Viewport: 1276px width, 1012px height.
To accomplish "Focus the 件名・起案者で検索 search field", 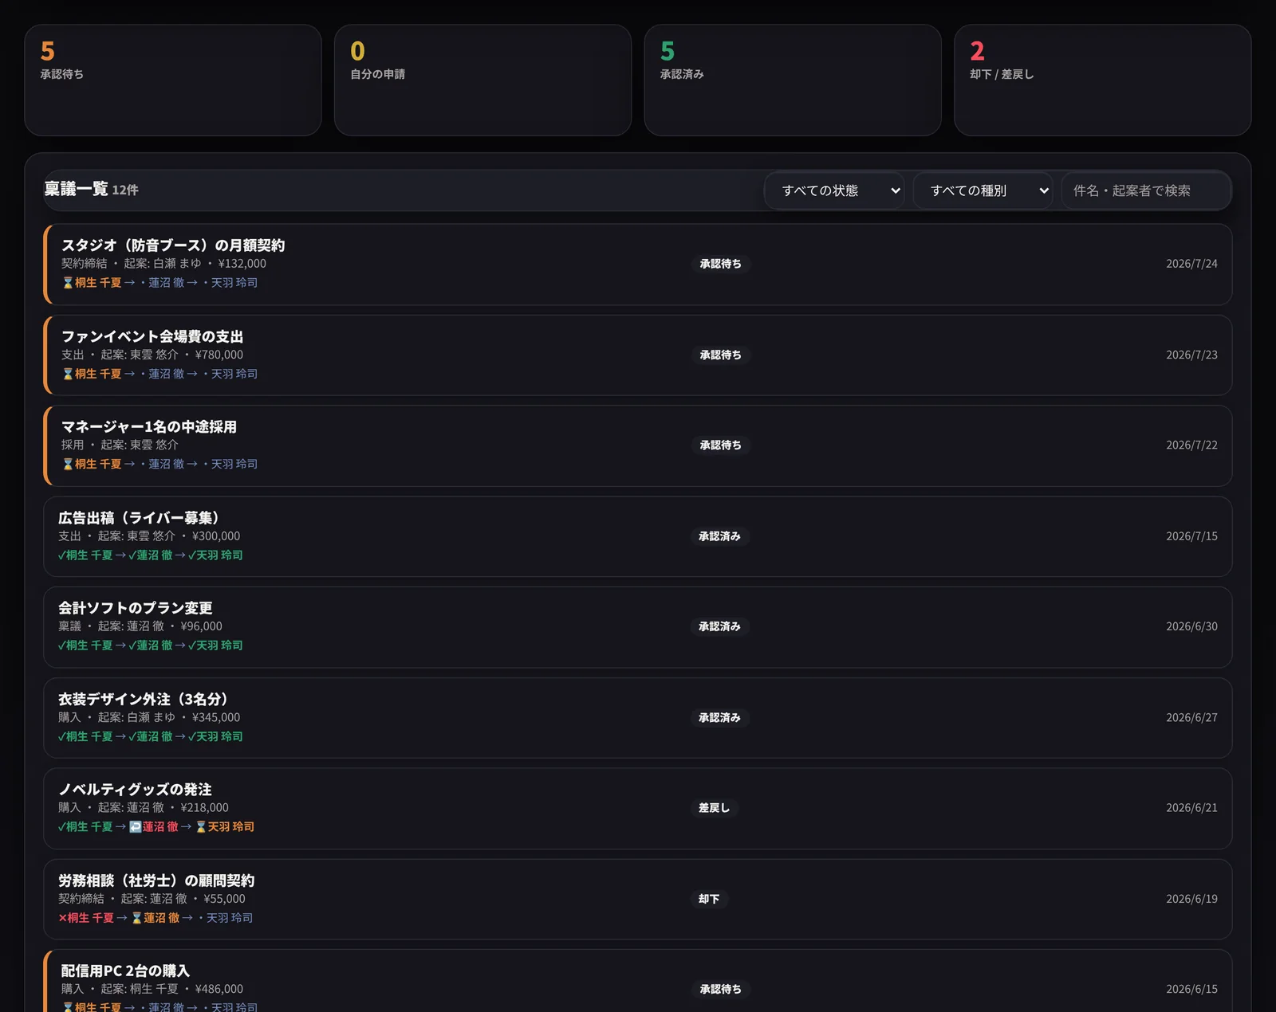I will point(1146,190).
